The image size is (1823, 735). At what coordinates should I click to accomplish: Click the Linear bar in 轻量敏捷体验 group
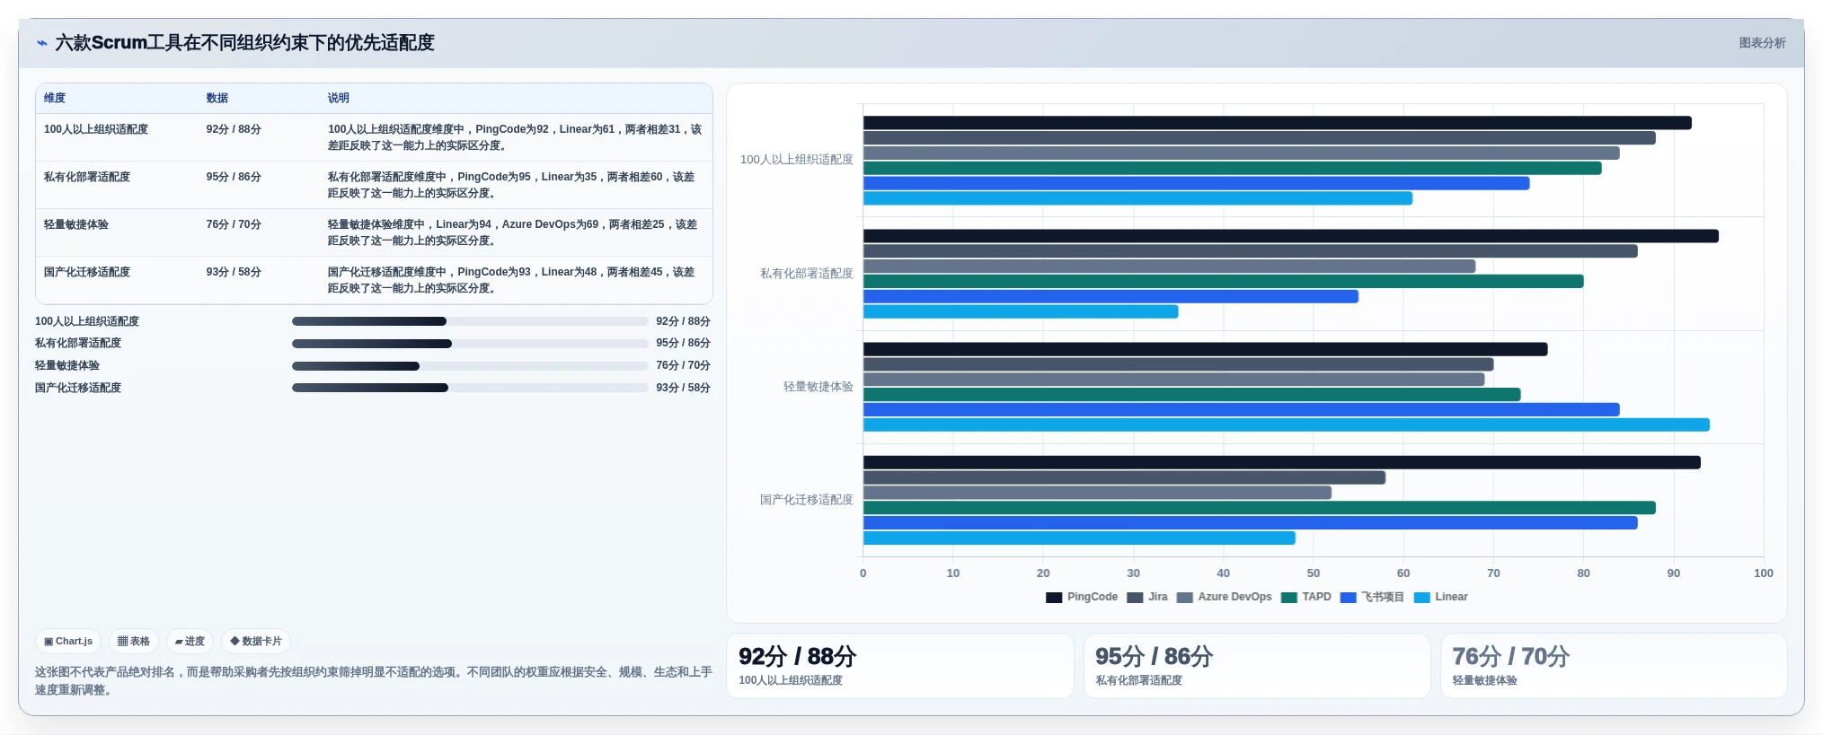pos(1286,424)
